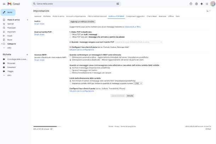The height and width of the screenshot is (144, 216).
Task: Open Bozze drafts folder
Action: click(x=10, y=40)
